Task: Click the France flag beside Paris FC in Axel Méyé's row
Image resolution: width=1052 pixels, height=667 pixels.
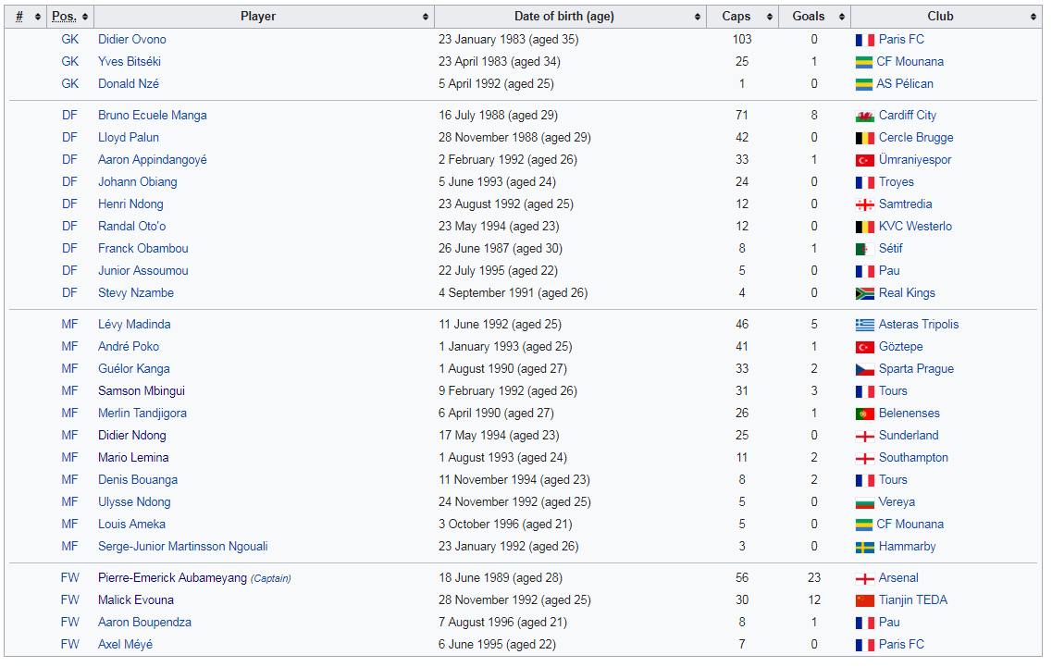Action: [865, 645]
